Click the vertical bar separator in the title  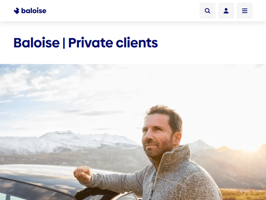[x=64, y=43]
